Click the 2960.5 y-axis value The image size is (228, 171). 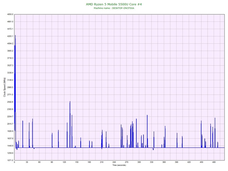point(10,88)
